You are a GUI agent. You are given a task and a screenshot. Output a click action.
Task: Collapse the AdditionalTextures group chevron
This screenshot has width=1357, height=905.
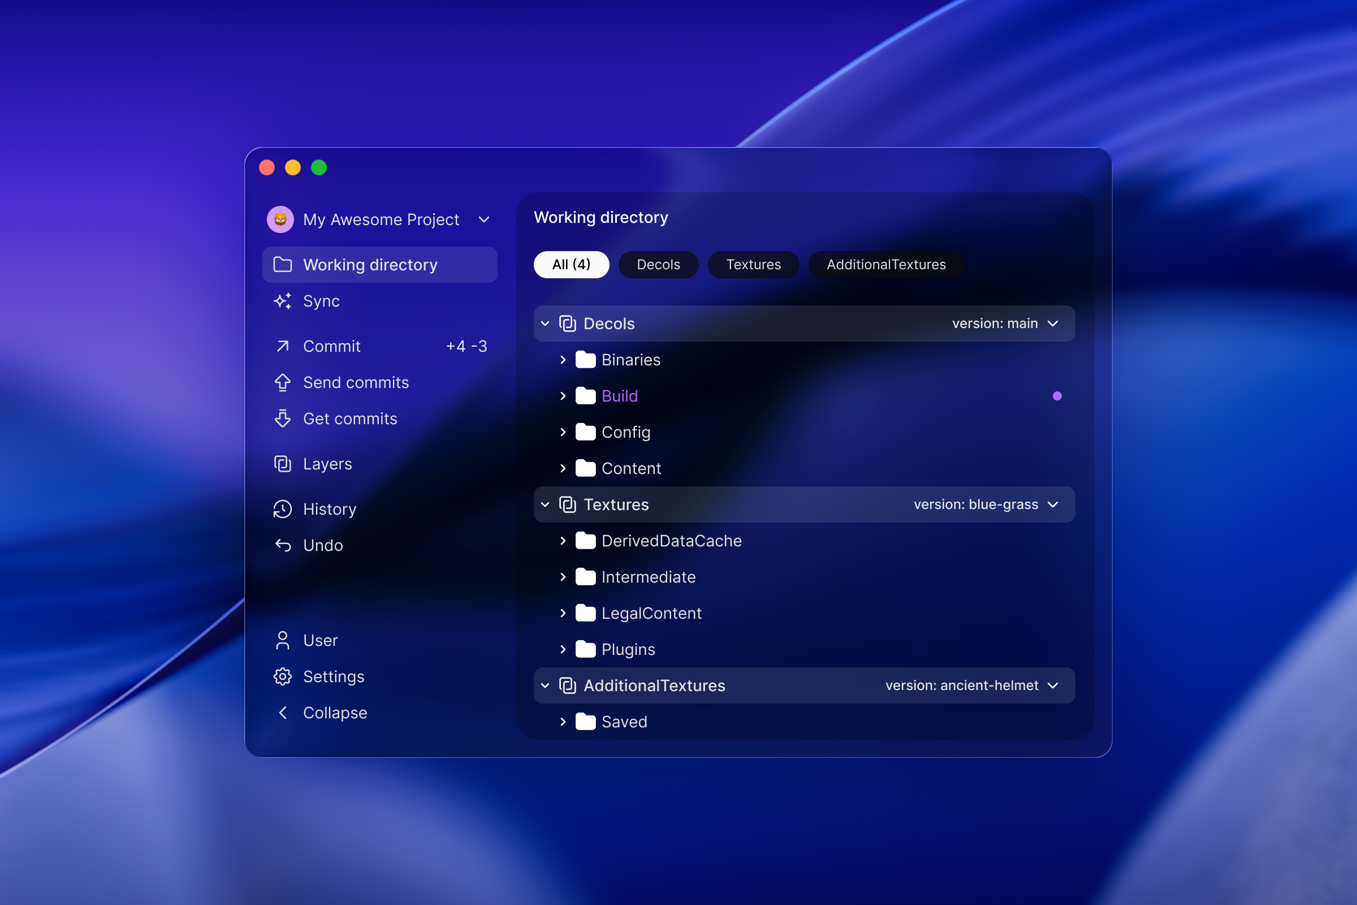pyautogui.click(x=545, y=686)
